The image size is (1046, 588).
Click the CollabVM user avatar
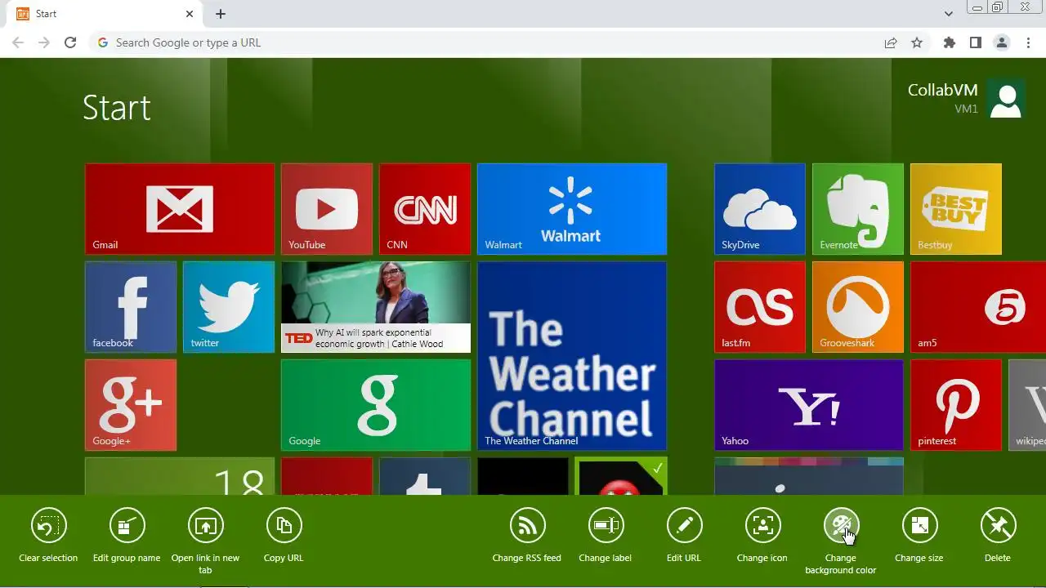click(1006, 100)
